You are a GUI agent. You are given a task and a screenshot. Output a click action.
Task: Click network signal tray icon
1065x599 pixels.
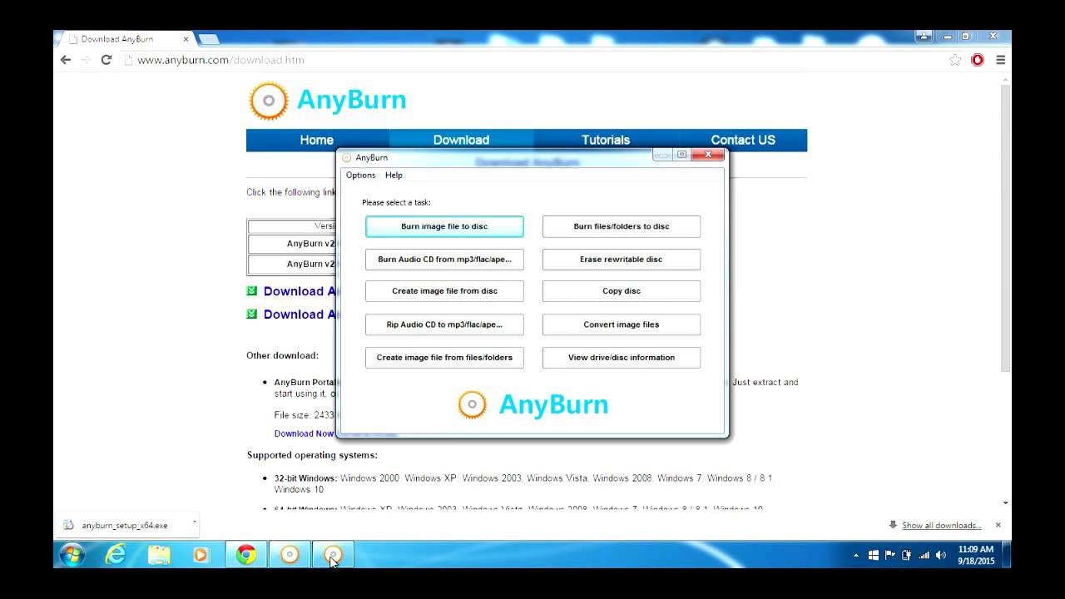pyautogui.click(x=924, y=555)
